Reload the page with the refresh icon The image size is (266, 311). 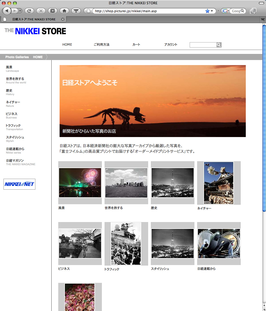click(x=29, y=11)
